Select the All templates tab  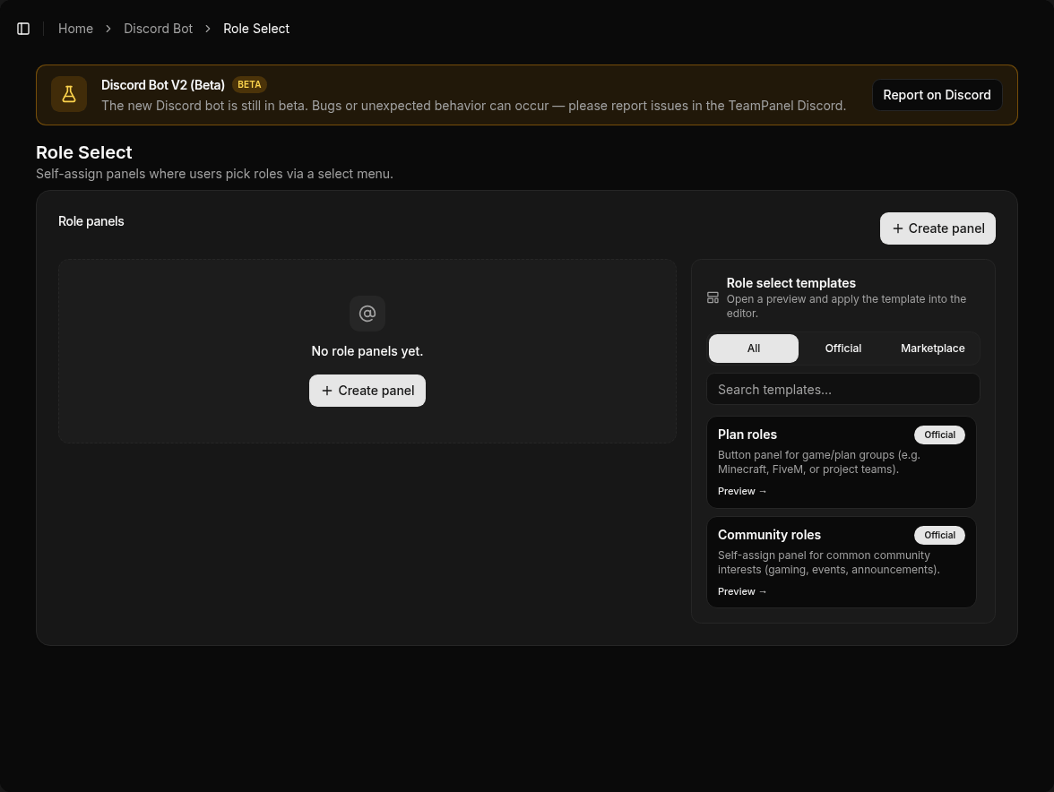click(754, 348)
